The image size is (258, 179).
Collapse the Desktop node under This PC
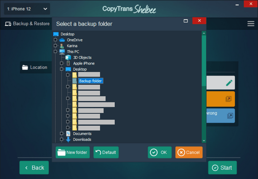click(x=62, y=69)
